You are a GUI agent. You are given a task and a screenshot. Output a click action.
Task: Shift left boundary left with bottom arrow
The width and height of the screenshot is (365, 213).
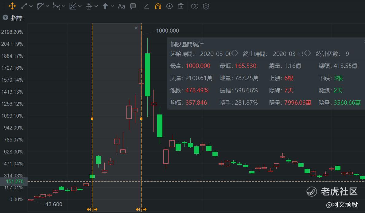(89, 209)
